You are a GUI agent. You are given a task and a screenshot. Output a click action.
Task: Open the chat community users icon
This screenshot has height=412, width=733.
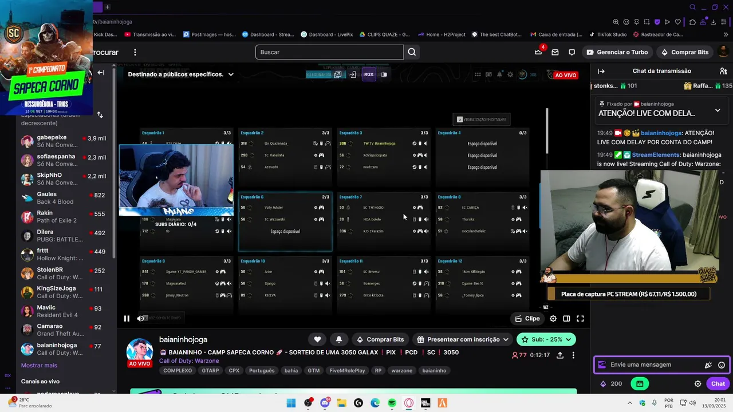[x=723, y=71]
